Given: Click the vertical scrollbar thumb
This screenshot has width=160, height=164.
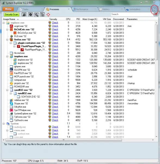Looking at the screenshot, I should 156,42.
